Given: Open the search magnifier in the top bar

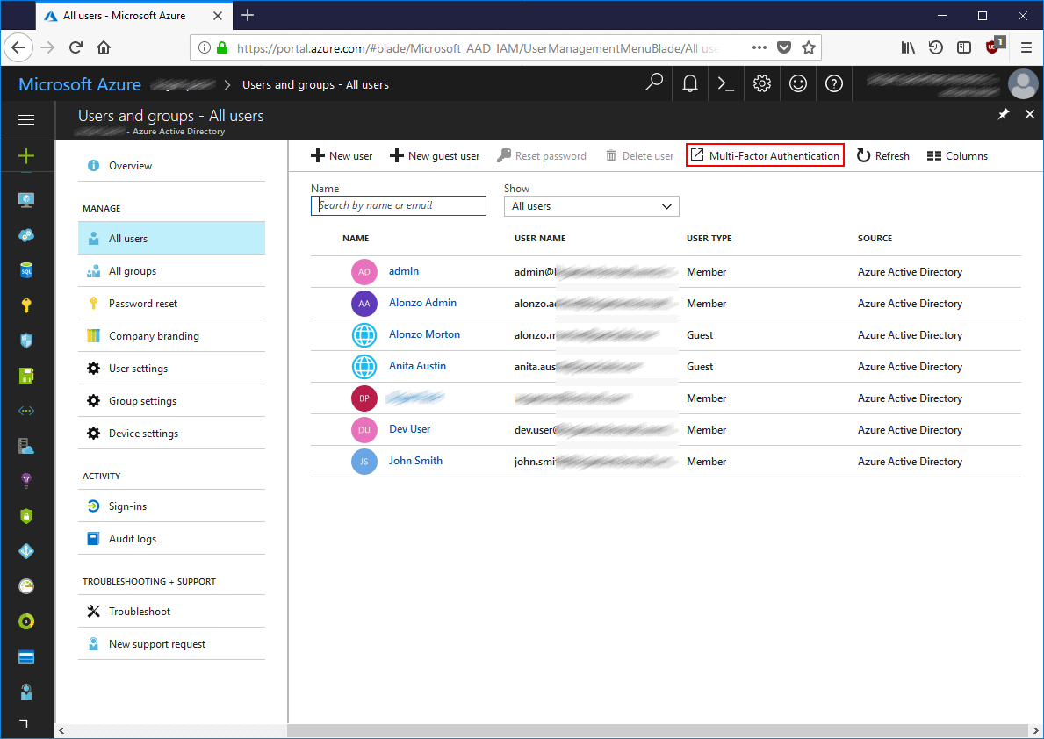Looking at the screenshot, I should click(x=653, y=83).
